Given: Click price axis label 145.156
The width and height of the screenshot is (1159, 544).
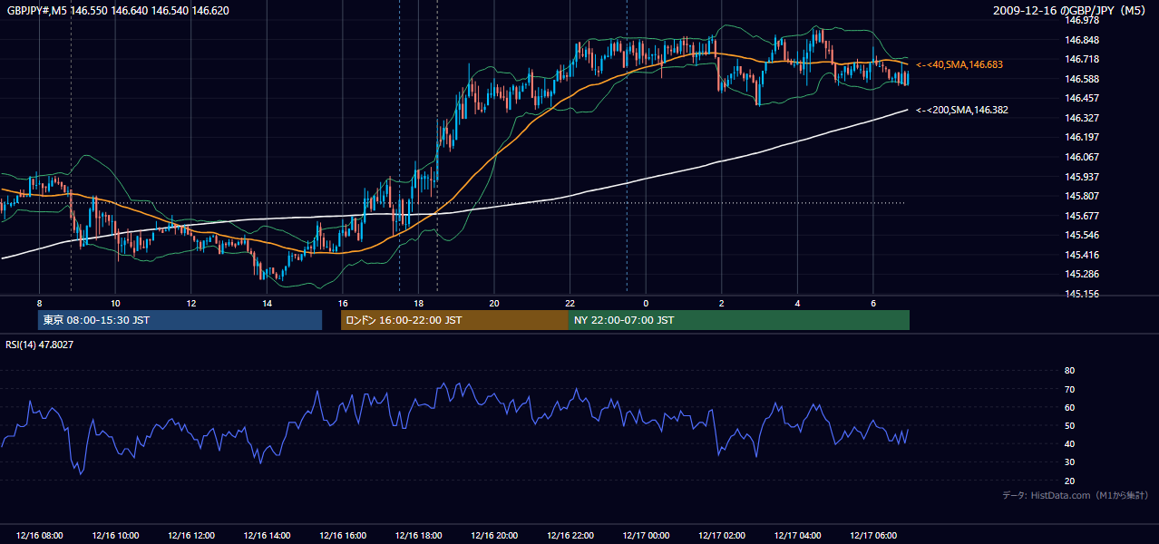Looking at the screenshot, I should click(x=1080, y=294).
